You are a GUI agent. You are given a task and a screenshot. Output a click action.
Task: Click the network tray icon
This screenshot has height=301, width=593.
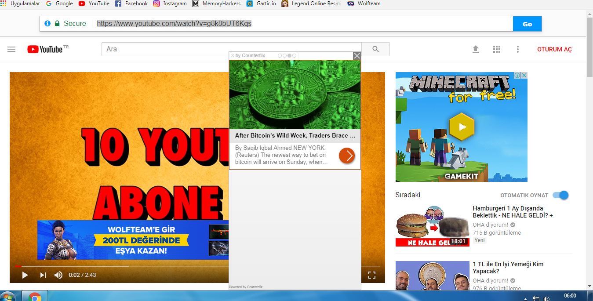click(x=536, y=298)
